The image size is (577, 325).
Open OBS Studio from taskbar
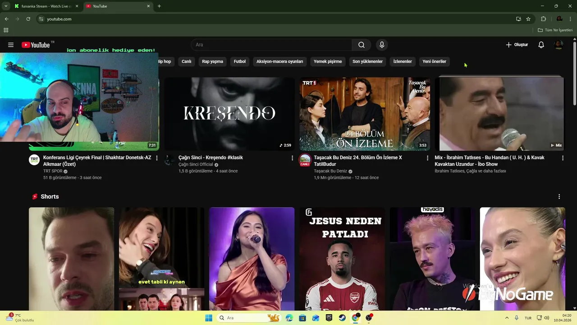coord(369,318)
